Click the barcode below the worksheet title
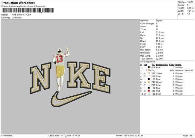This screenshot has height=138, width=195. [x=28, y=10]
